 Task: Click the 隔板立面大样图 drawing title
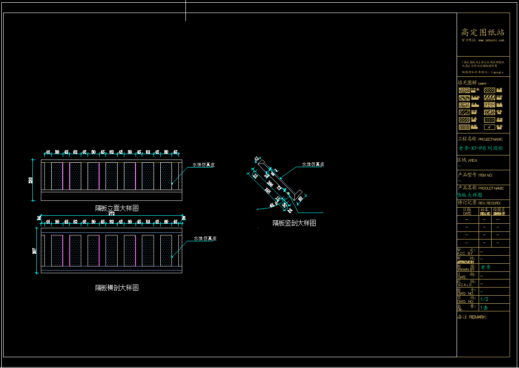117,208
